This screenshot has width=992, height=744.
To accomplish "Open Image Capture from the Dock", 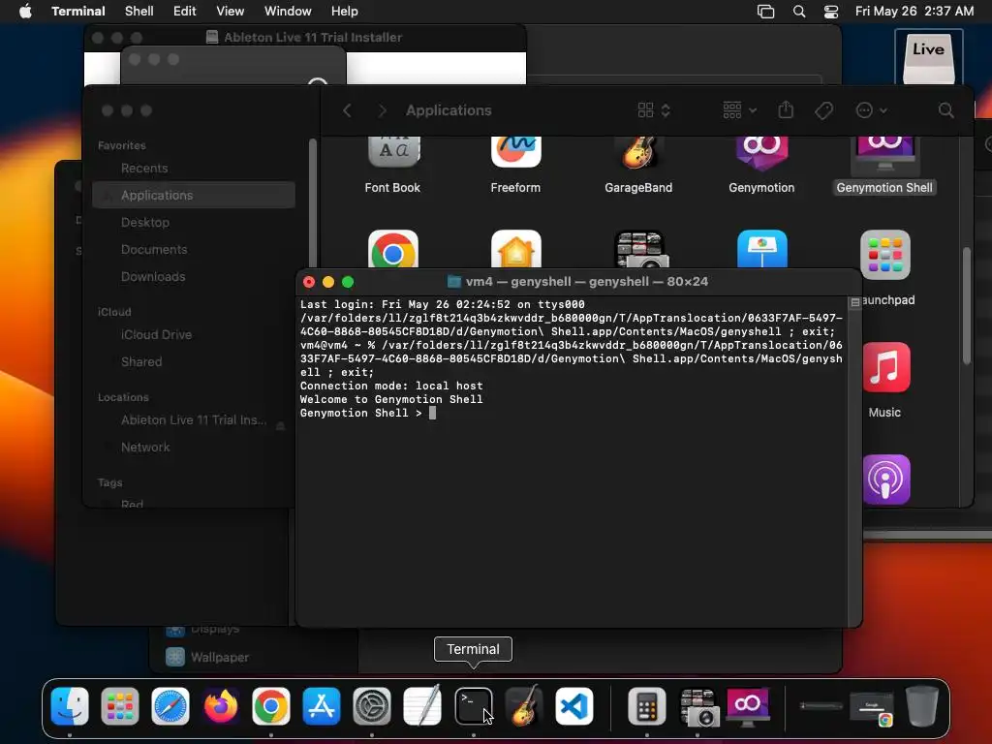I will point(697,706).
